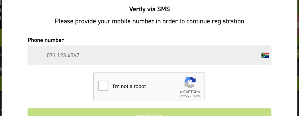Focus the Phone number input field
This screenshot has width=299, height=116.
149,55
